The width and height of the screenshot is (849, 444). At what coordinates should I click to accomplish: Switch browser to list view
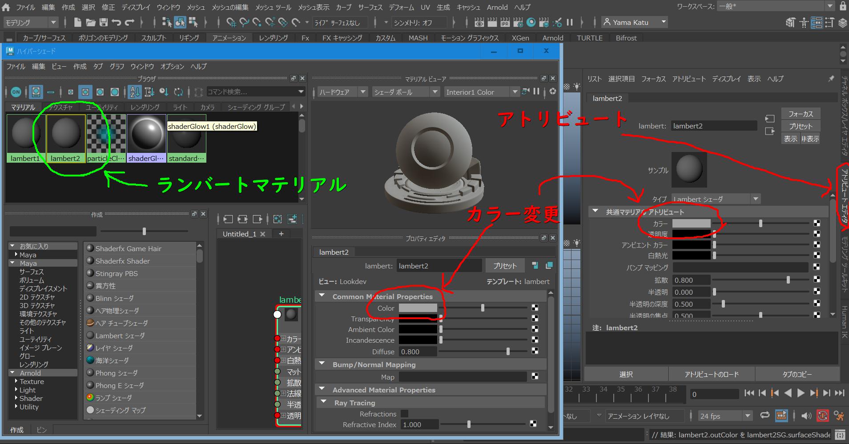click(51, 92)
